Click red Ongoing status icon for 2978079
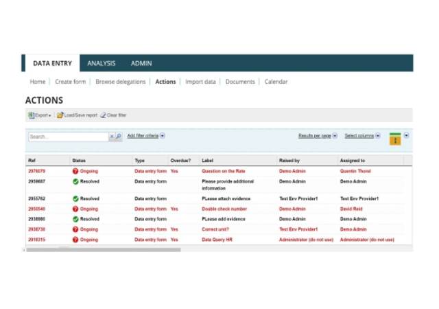Screen dimensions: 439x309 click(75, 171)
